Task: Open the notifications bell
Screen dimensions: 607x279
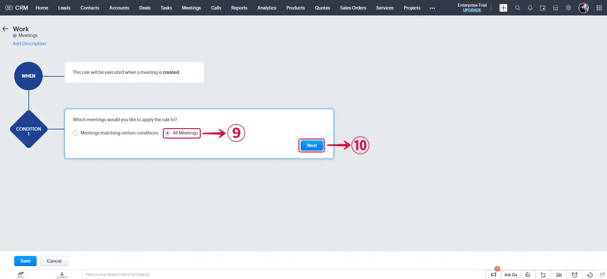Action: click(x=530, y=8)
